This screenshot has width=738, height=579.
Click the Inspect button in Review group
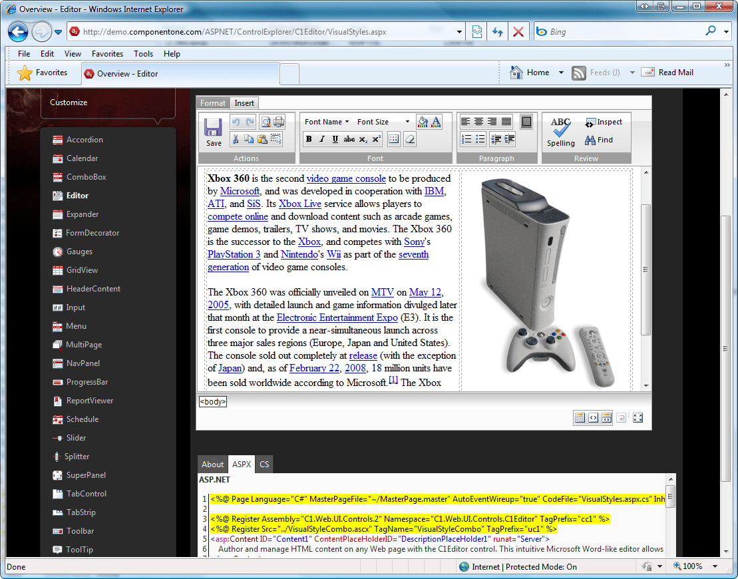(604, 122)
